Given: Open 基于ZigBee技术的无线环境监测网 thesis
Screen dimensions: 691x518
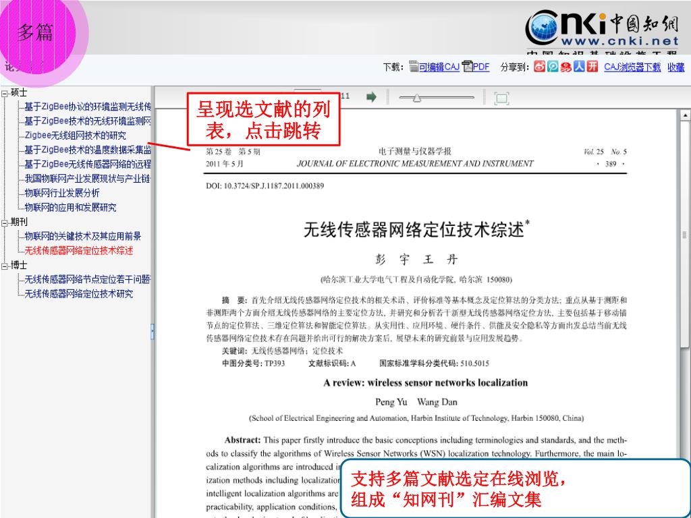Looking at the screenshot, I should pos(88,121).
